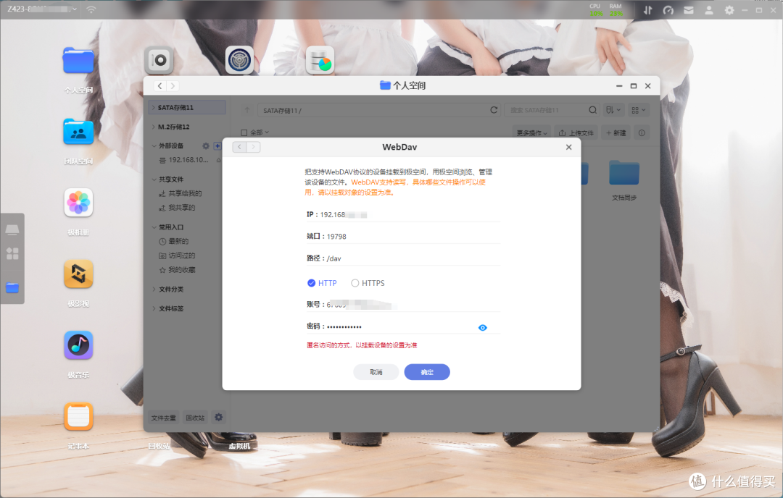This screenshot has height=498, width=783.
Task: Open user account icon in top bar
Action: click(709, 10)
